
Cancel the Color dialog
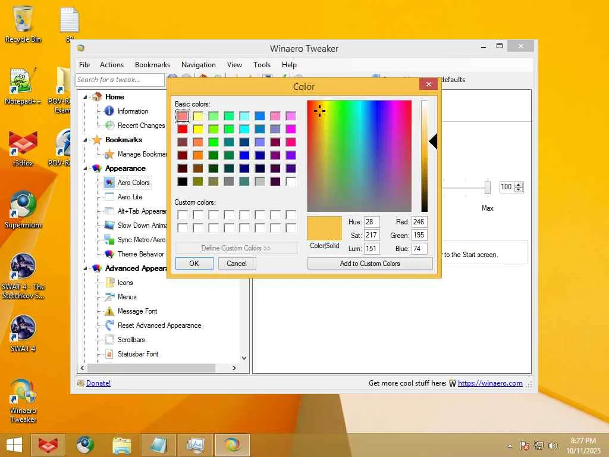click(237, 264)
